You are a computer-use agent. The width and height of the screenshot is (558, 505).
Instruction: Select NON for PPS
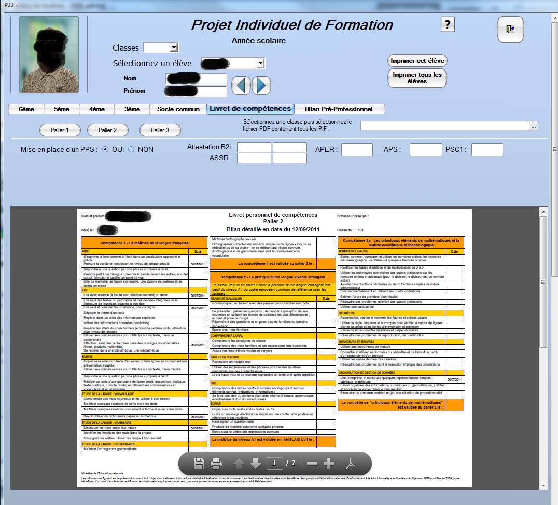tap(131, 149)
